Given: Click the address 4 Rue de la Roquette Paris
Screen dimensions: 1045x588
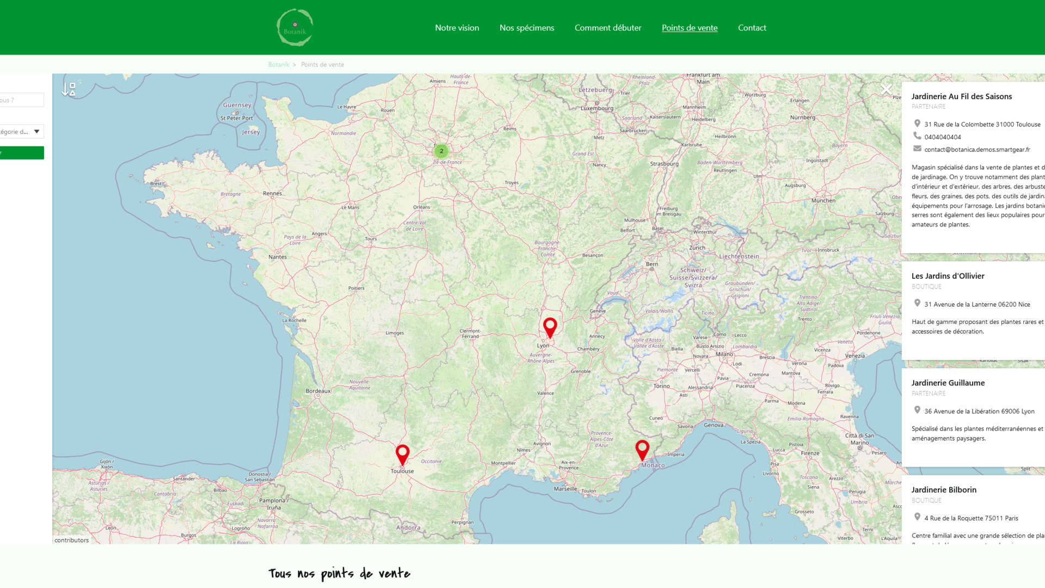Looking at the screenshot, I should click(970, 518).
